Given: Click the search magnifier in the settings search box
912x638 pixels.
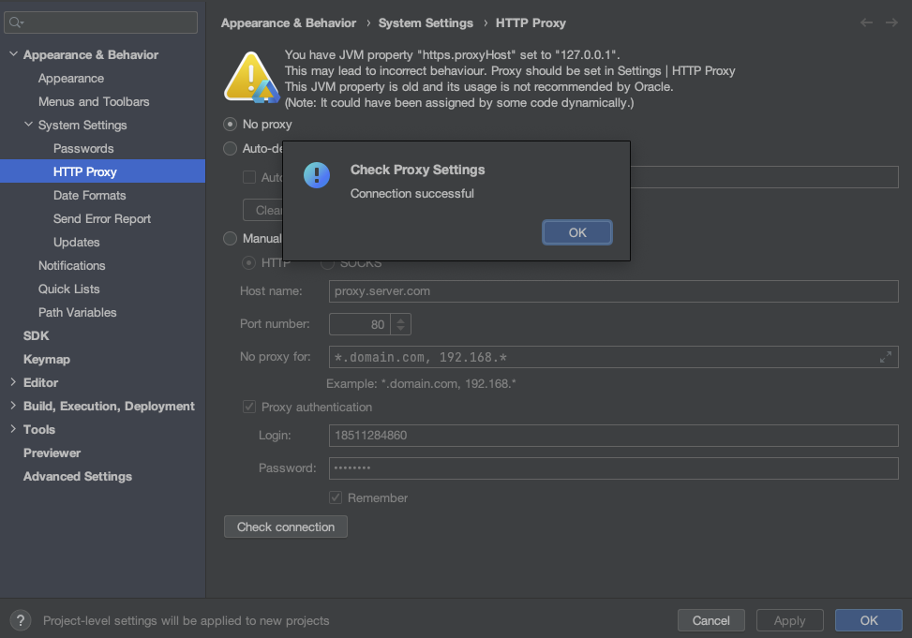Looking at the screenshot, I should point(13,22).
